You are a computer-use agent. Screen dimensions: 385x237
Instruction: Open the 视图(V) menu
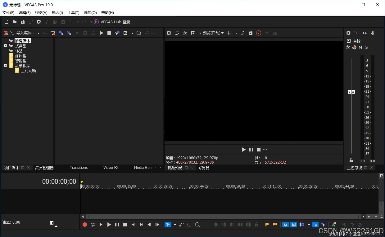coord(41,13)
